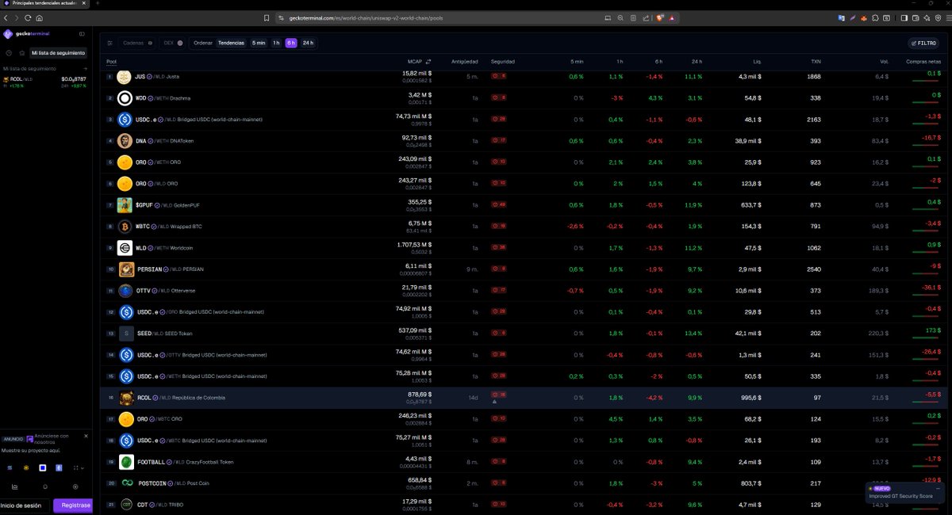Expand Mi lista de seguimiento arrow

[x=85, y=69]
